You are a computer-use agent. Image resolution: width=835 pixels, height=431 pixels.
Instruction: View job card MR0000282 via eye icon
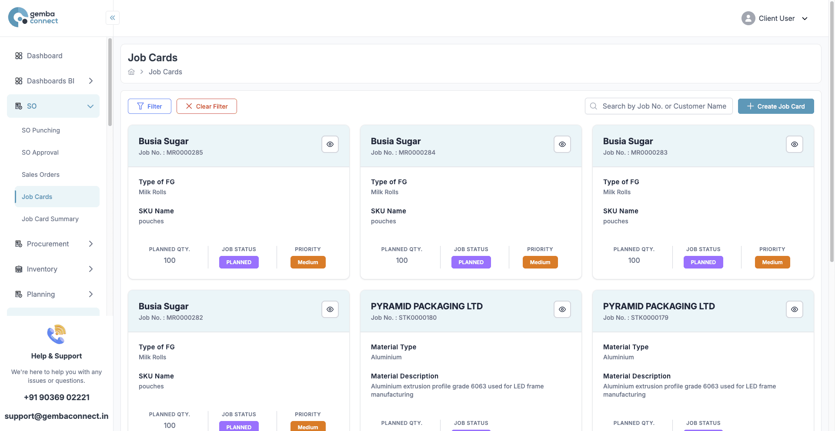pyautogui.click(x=330, y=309)
